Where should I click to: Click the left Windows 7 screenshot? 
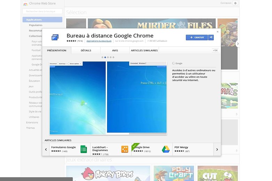78,98
